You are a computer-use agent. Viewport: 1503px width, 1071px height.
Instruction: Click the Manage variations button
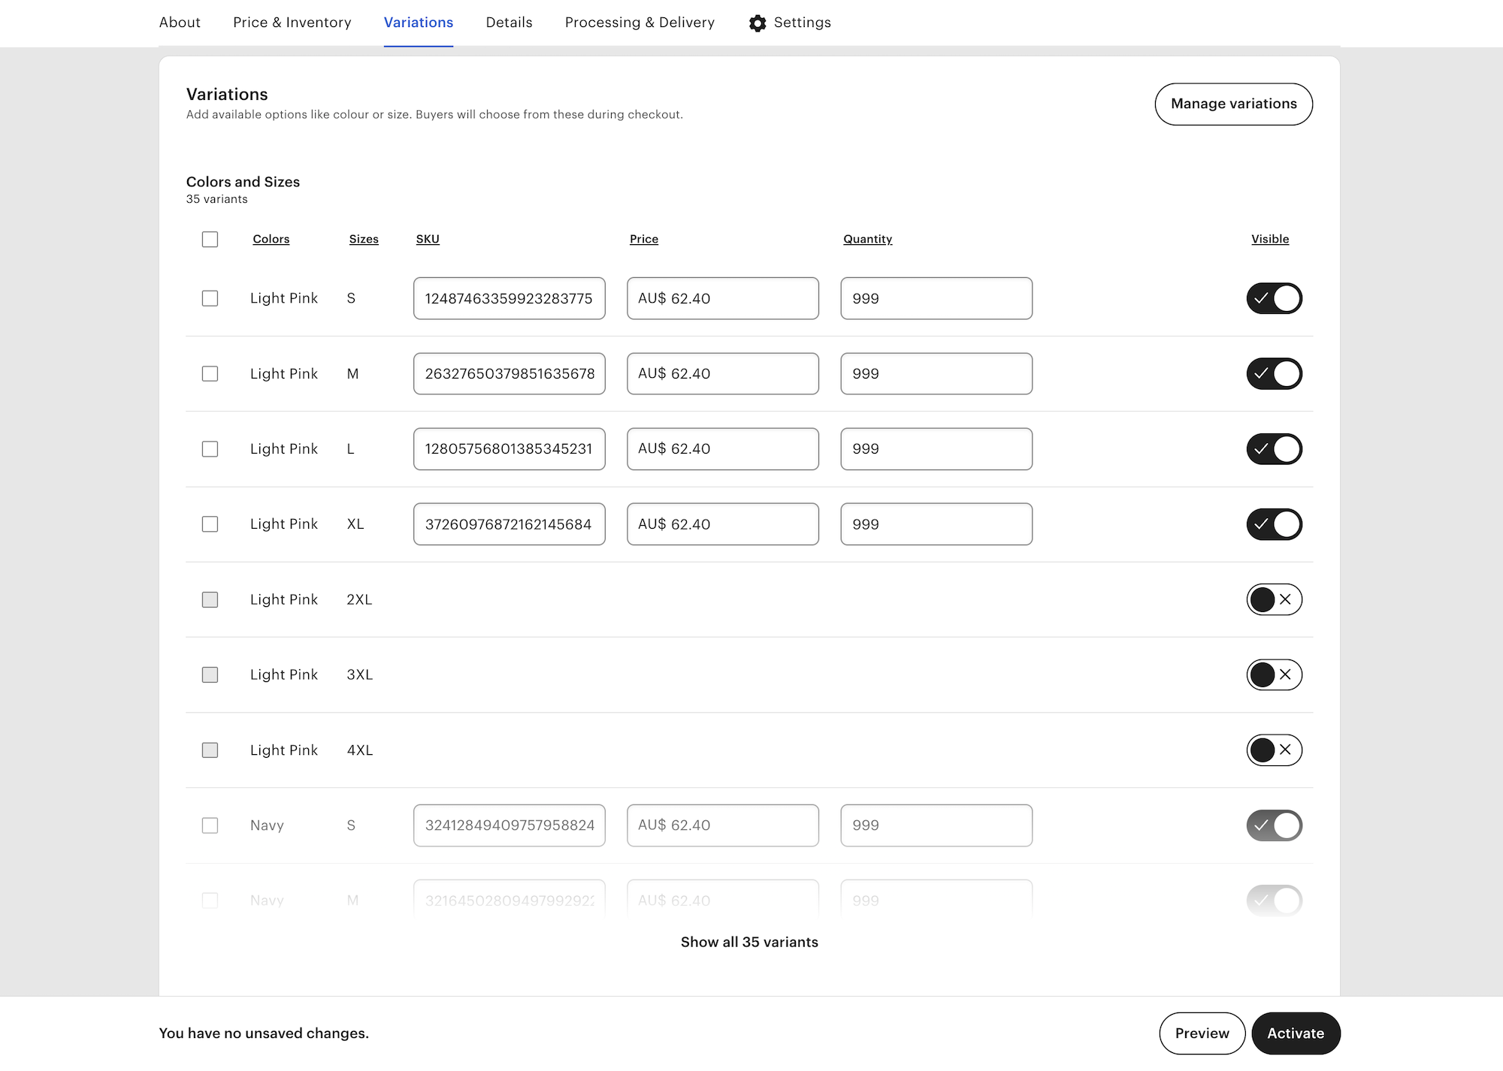pos(1233,104)
